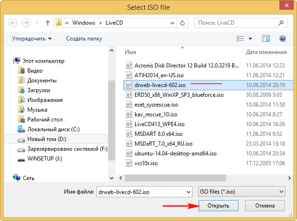Click navigation pane scroll up arrow
The width and height of the screenshot is (297, 221).
click(x=111, y=50)
